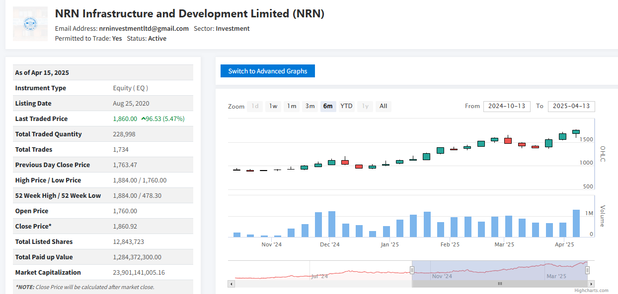Switch to Advanced Graphs
Screen dimensions: 618x294
coord(268,71)
